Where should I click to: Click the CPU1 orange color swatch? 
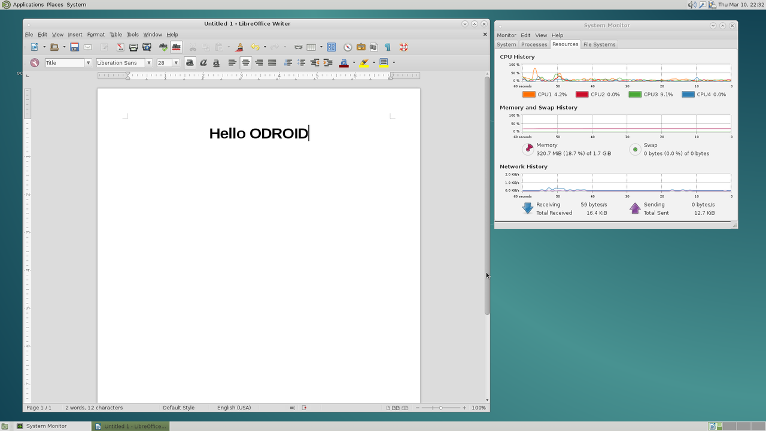point(528,95)
